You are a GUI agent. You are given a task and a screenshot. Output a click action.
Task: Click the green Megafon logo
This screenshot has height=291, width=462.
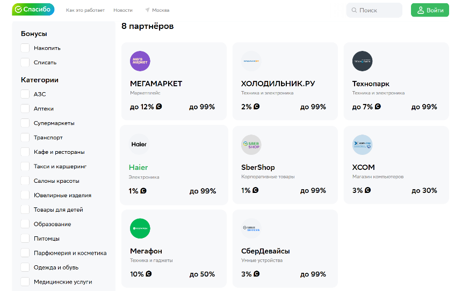140,228
